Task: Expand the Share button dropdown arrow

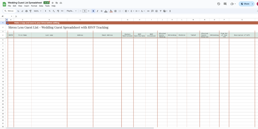Action: [x=252, y=4]
